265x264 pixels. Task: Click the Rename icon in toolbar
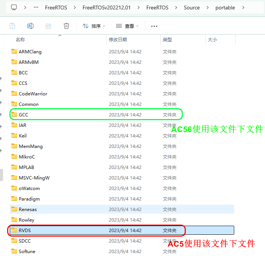coord(30,26)
